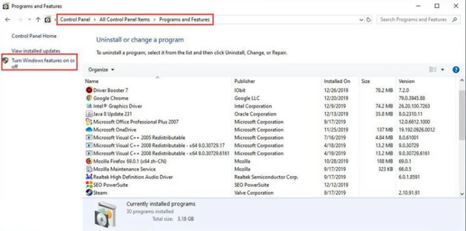The height and width of the screenshot is (231, 466).
Task: Click the 12/26/2019 installed date cell
Action: click(x=336, y=90)
